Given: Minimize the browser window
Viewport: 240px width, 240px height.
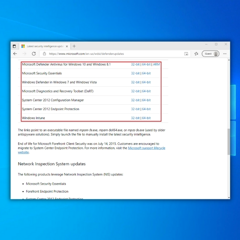Looking at the screenshot, I should 206,44.
